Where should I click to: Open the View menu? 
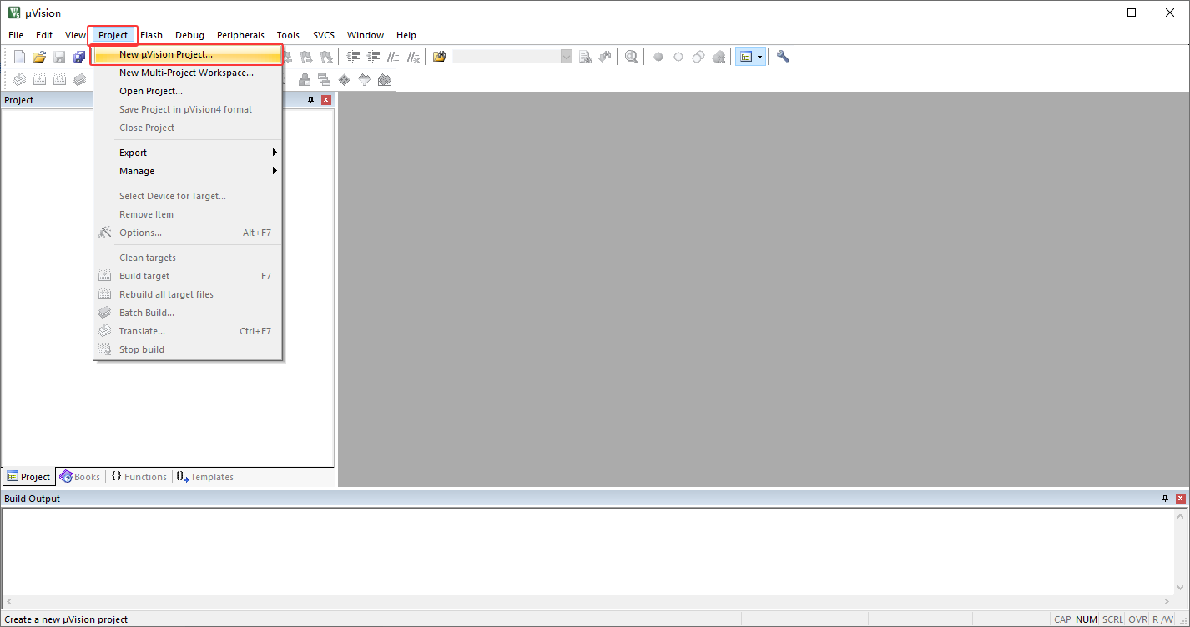coord(75,35)
